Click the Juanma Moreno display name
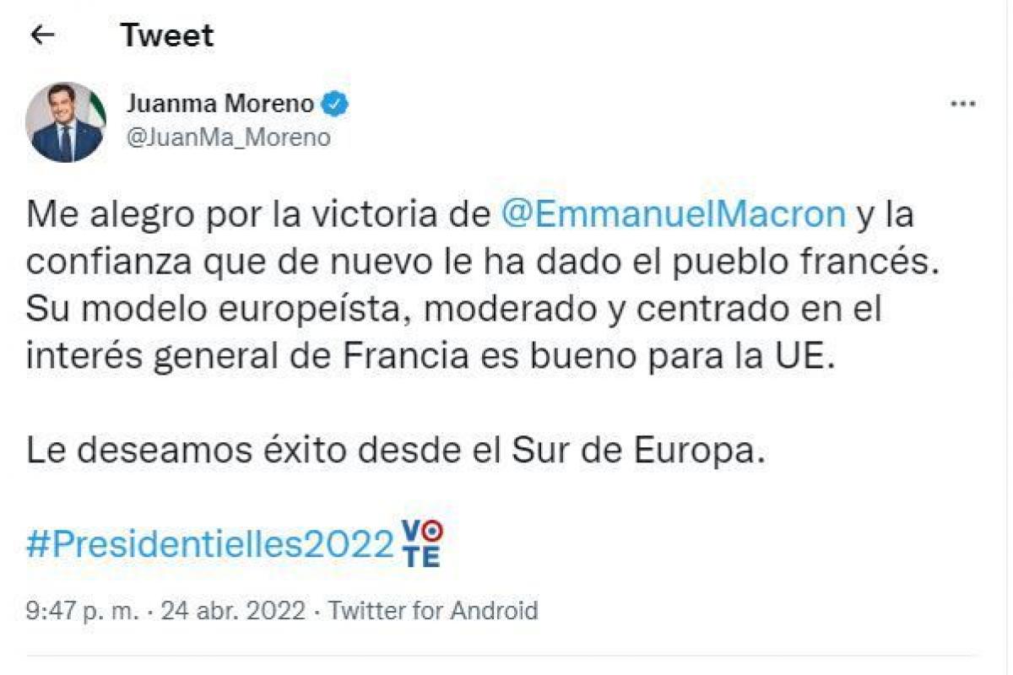The width and height of the screenshot is (1013, 675). (220, 105)
